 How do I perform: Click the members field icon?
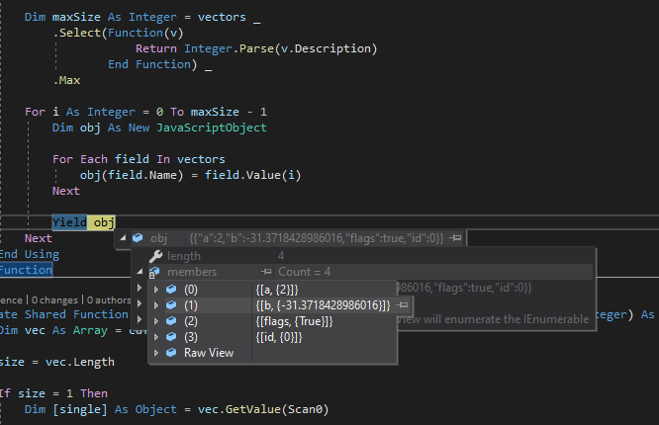pos(155,272)
